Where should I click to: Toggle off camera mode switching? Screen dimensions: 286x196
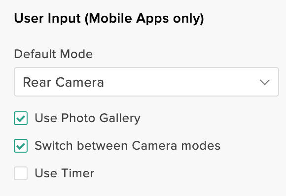21,146
